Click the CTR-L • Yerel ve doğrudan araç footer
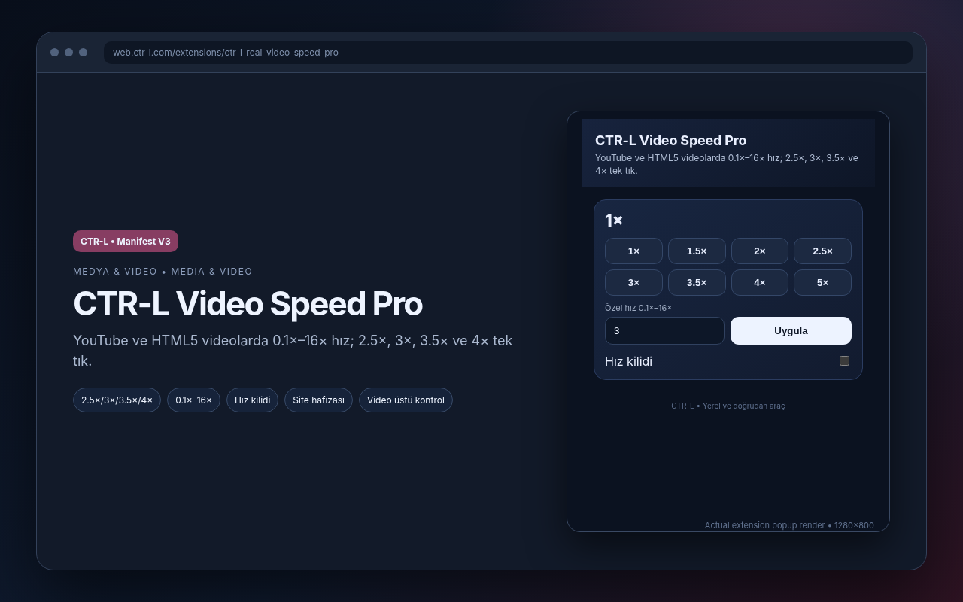This screenshot has height=602, width=963. (728, 406)
